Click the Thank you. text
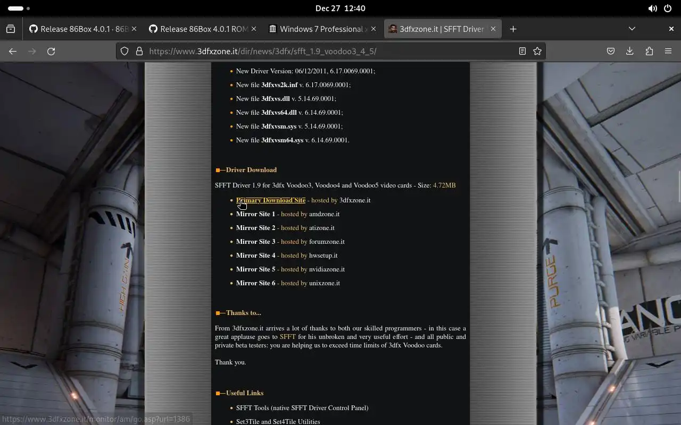681x425 pixels. (230, 362)
